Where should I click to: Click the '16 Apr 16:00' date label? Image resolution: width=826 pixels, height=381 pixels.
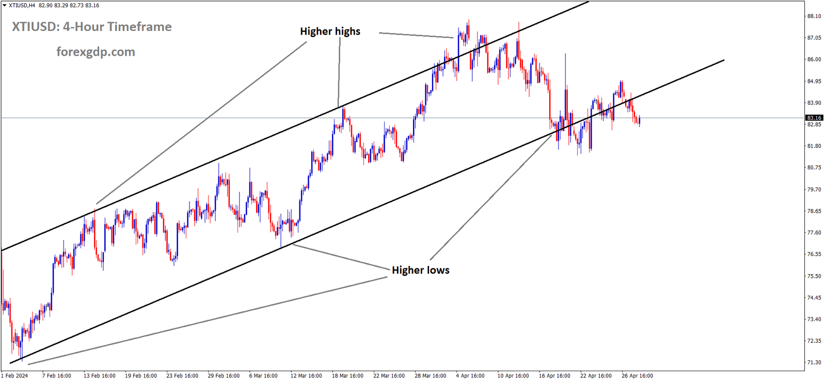(x=554, y=375)
